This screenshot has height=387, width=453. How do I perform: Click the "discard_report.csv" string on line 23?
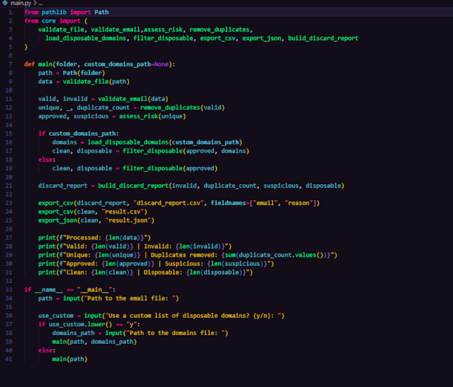[x=169, y=203]
